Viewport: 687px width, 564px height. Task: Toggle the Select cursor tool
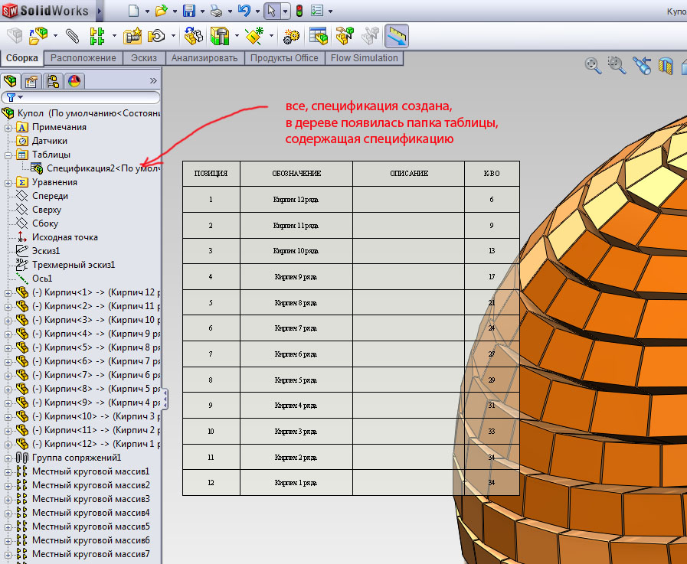pyautogui.click(x=271, y=11)
